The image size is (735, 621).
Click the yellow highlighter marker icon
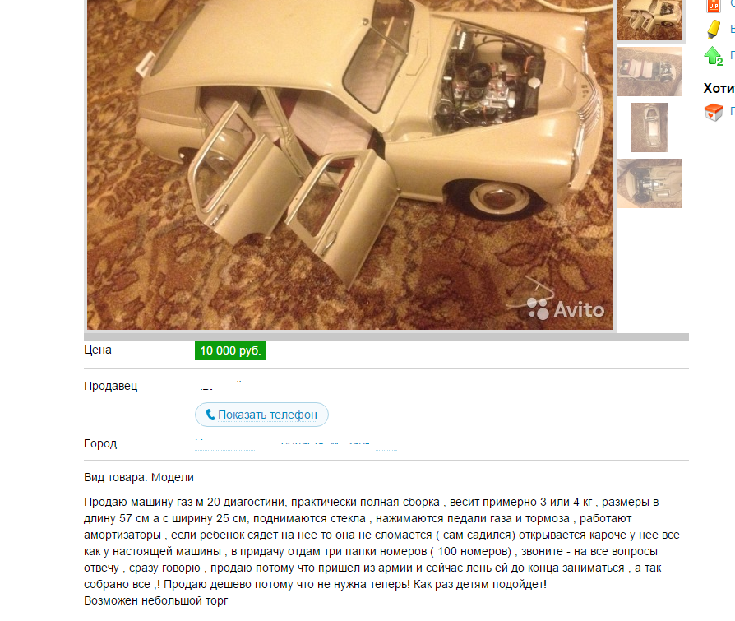tap(713, 30)
